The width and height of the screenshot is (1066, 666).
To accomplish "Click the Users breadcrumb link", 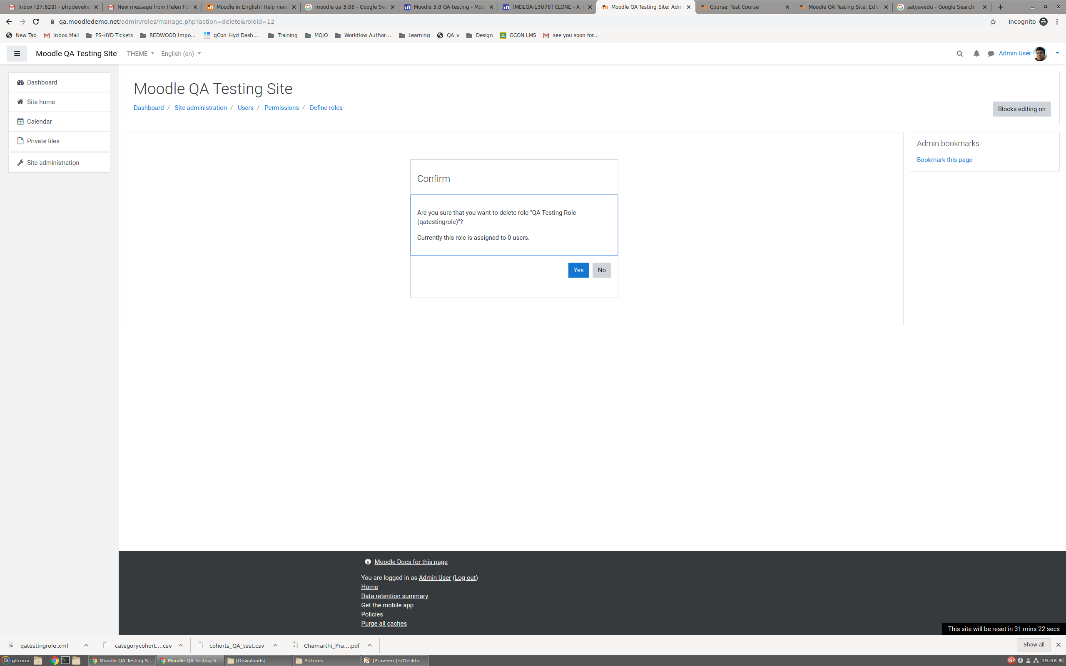I will click(245, 108).
